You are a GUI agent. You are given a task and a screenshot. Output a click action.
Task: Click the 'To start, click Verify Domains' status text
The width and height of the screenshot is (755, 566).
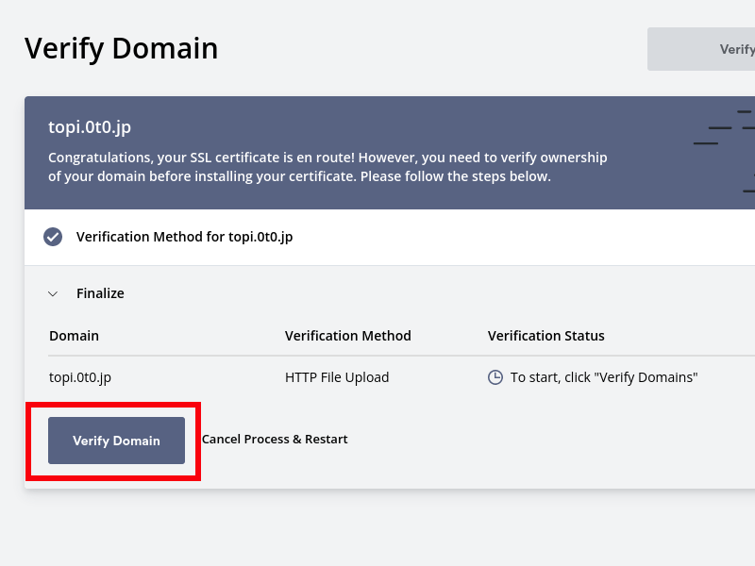click(x=604, y=377)
